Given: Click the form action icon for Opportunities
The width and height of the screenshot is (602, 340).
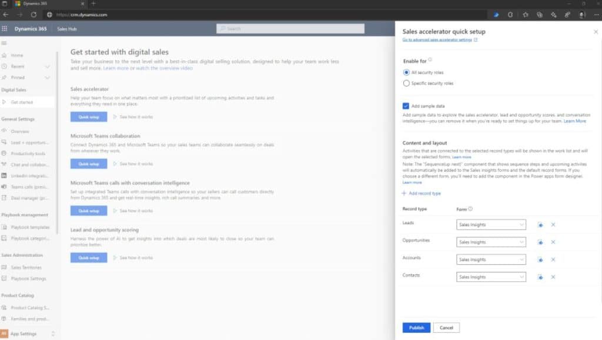Looking at the screenshot, I should (540, 243).
